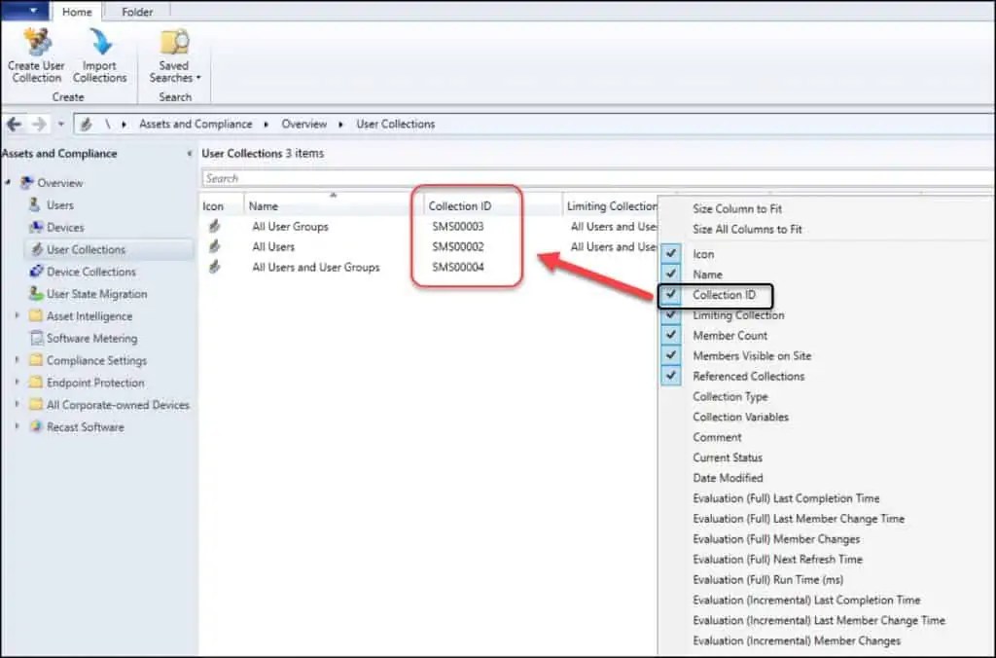
Task: Expand the Asset Intelligence tree node
Action: (x=17, y=315)
